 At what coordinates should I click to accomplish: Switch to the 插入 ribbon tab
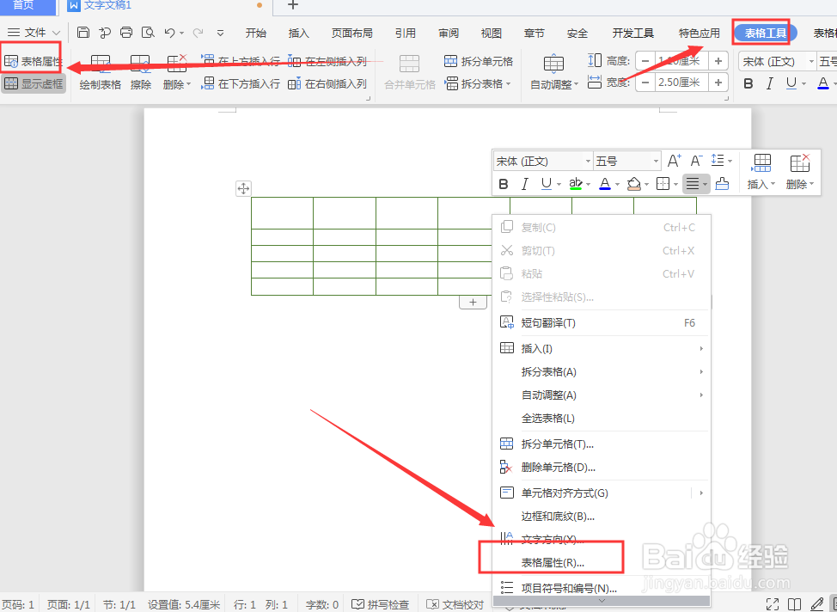tap(297, 33)
